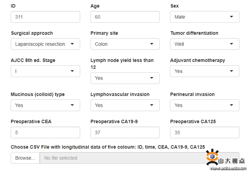Image resolution: width=247 pixels, height=171 pixels.
Task: Click the Age input field
Action: tap(125, 17)
